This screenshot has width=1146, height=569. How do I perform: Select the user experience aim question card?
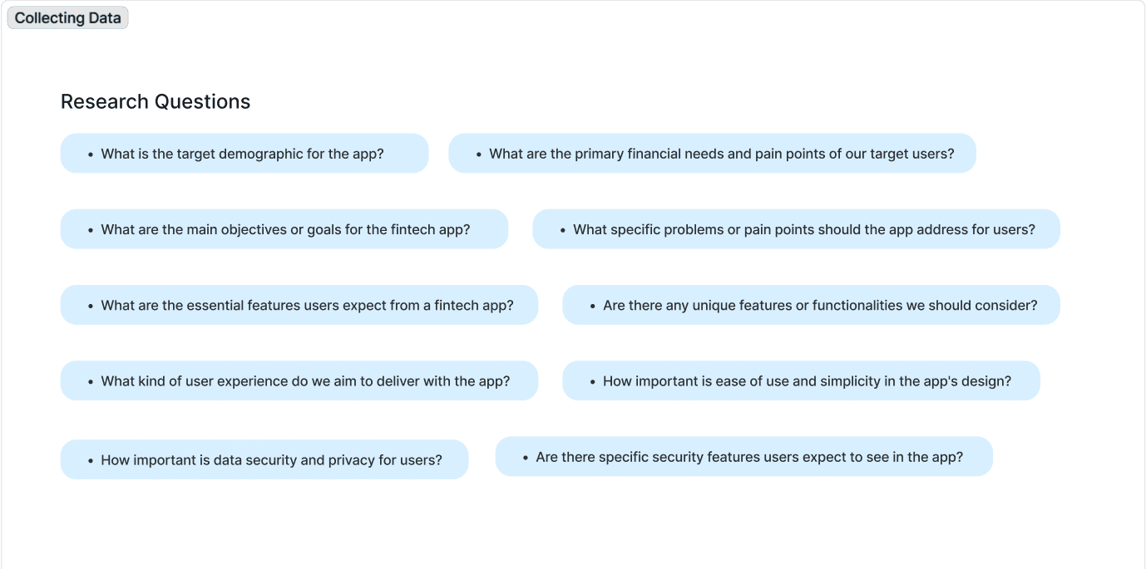click(299, 381)
